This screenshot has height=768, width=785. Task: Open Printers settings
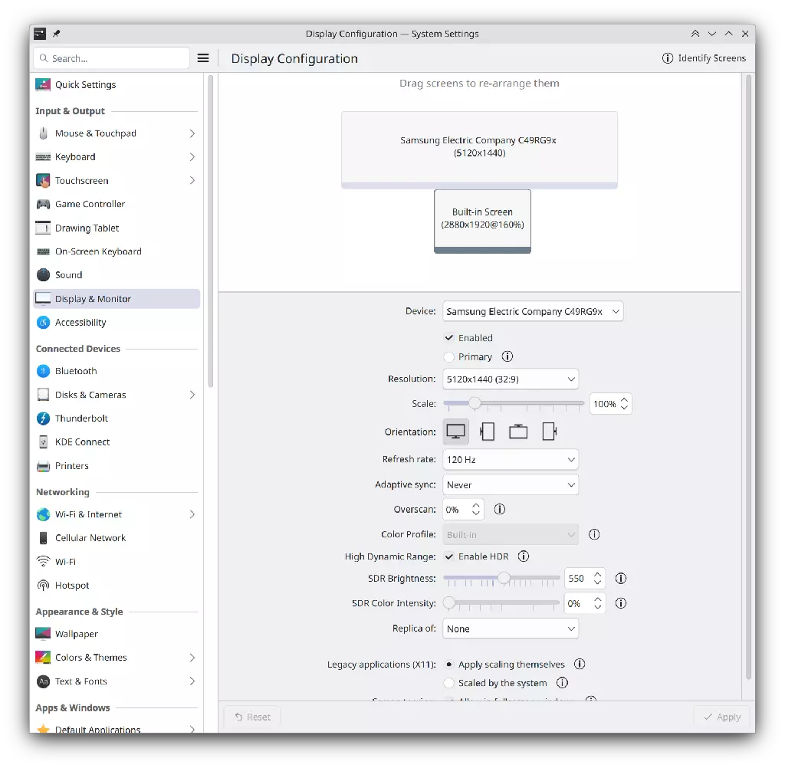click(x=117, y=466)
